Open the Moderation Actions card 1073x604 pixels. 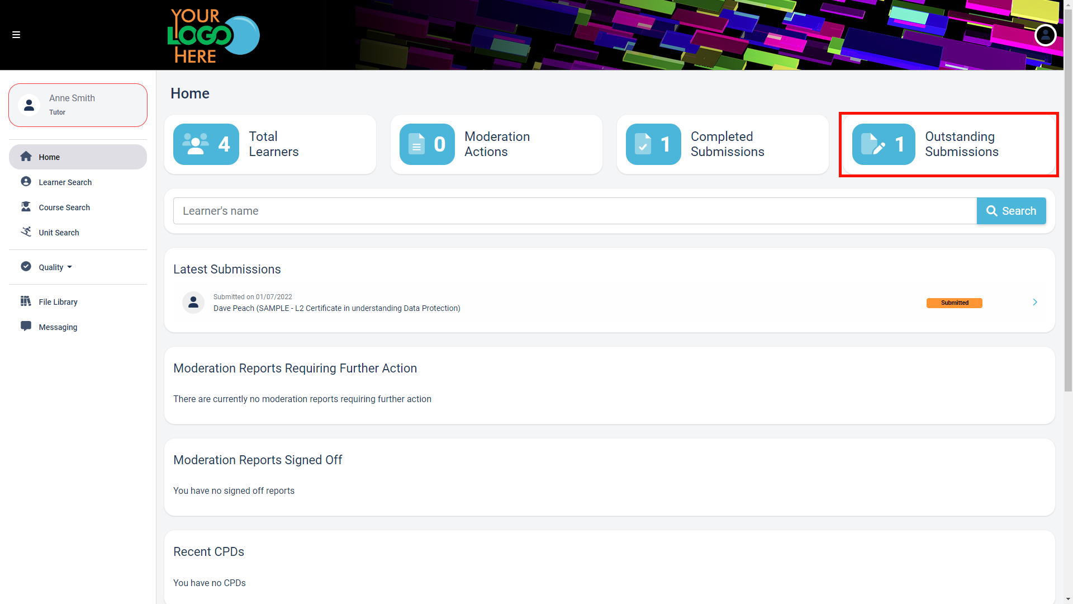[496, 144]
